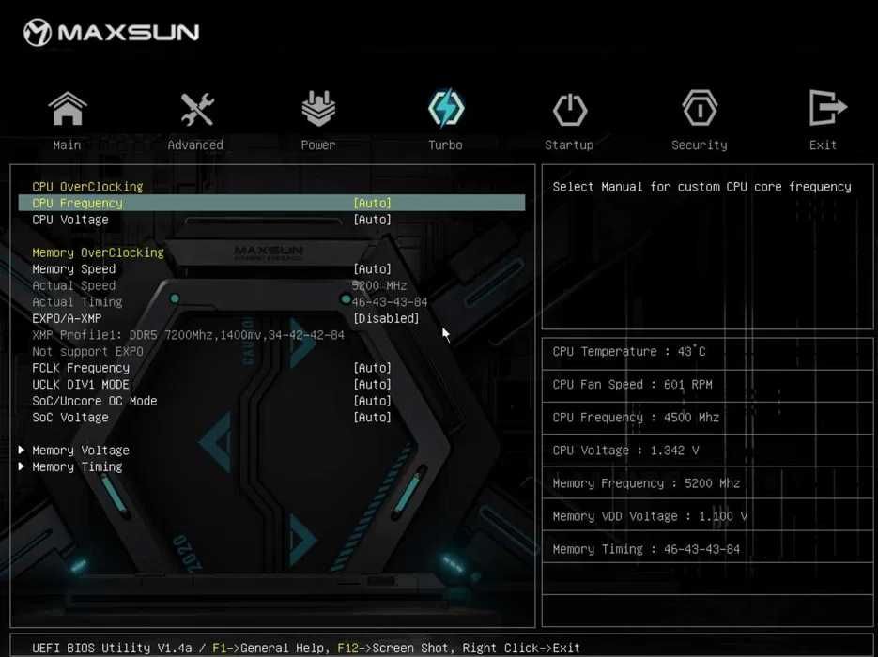Click the Memory OverClocking section heading
The height and width of the screenshot is (657, 878).
point(98,252)
